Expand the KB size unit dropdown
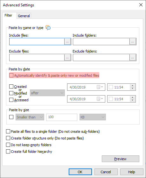This screenshot has height=178, width=146. [x=93, y=117]
